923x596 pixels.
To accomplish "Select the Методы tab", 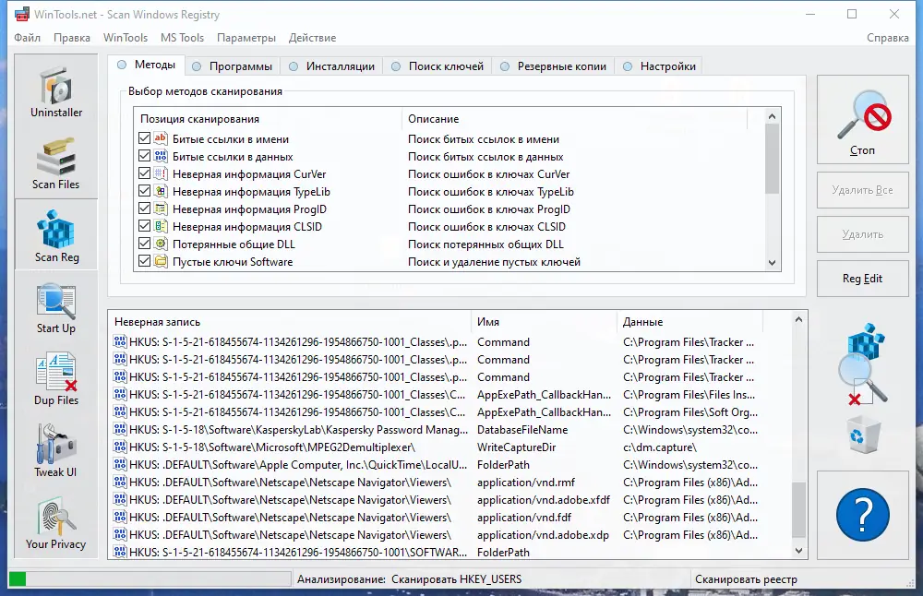I will point(147,65).
